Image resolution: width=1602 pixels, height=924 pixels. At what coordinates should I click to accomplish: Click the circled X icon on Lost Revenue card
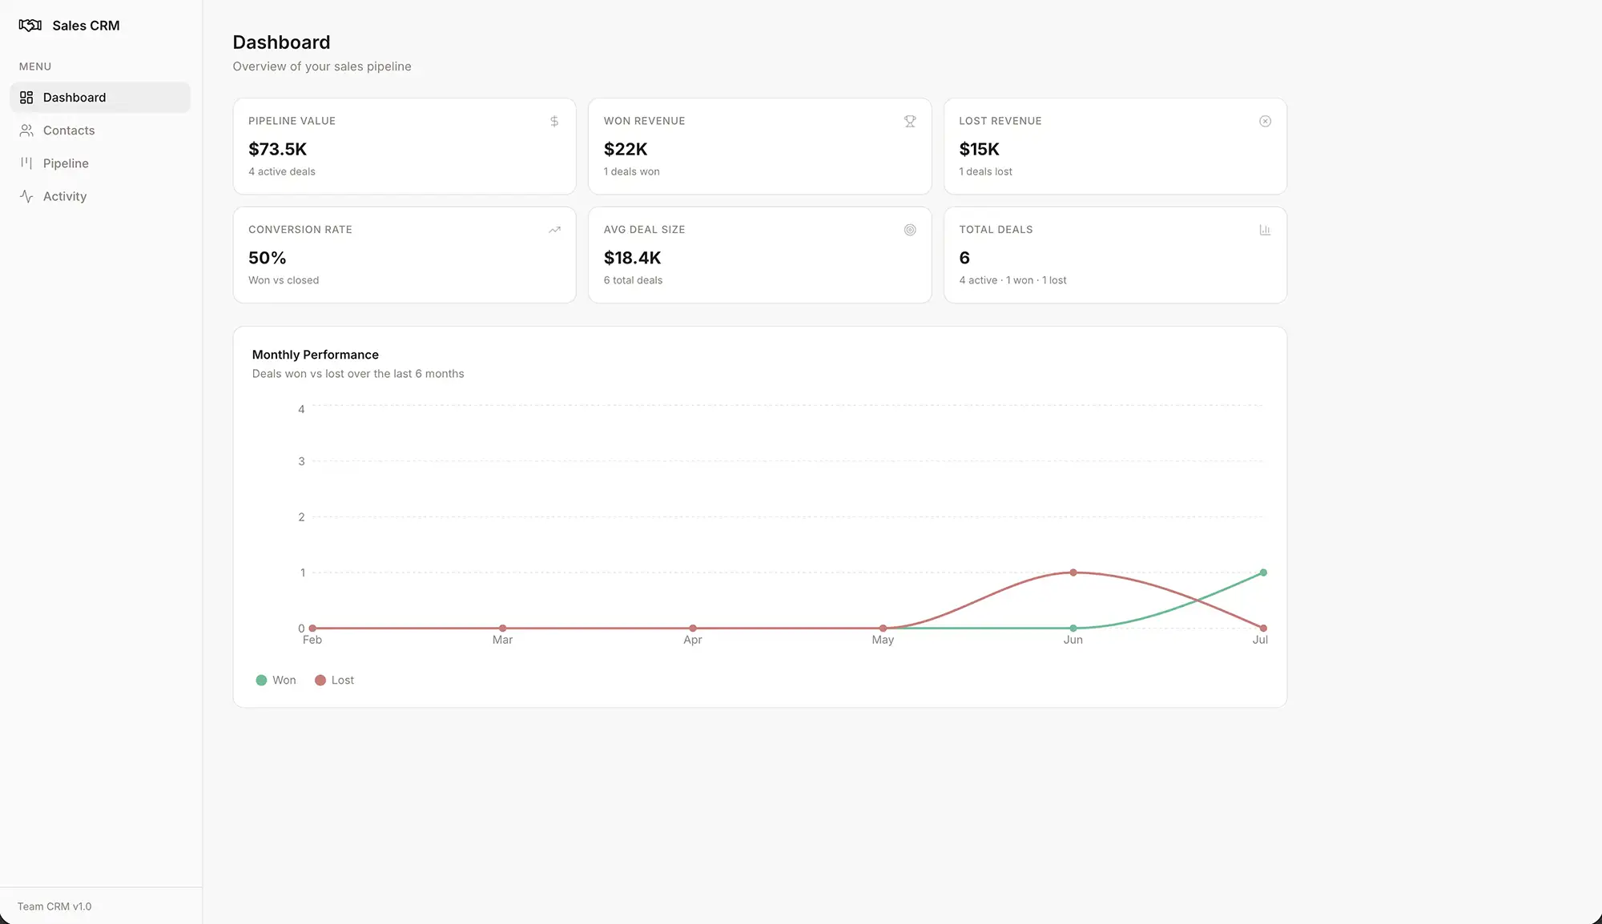pos(1265,121)
